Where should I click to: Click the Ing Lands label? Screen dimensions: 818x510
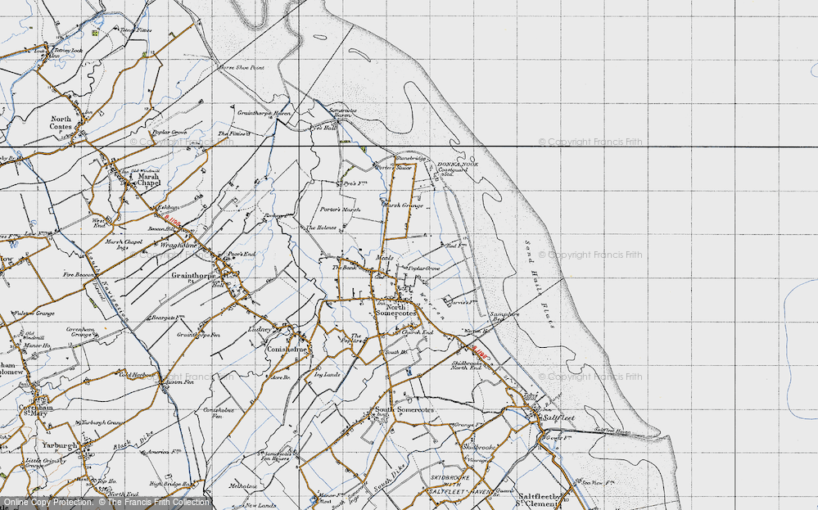pyautogui.click(x=327, y=374)
